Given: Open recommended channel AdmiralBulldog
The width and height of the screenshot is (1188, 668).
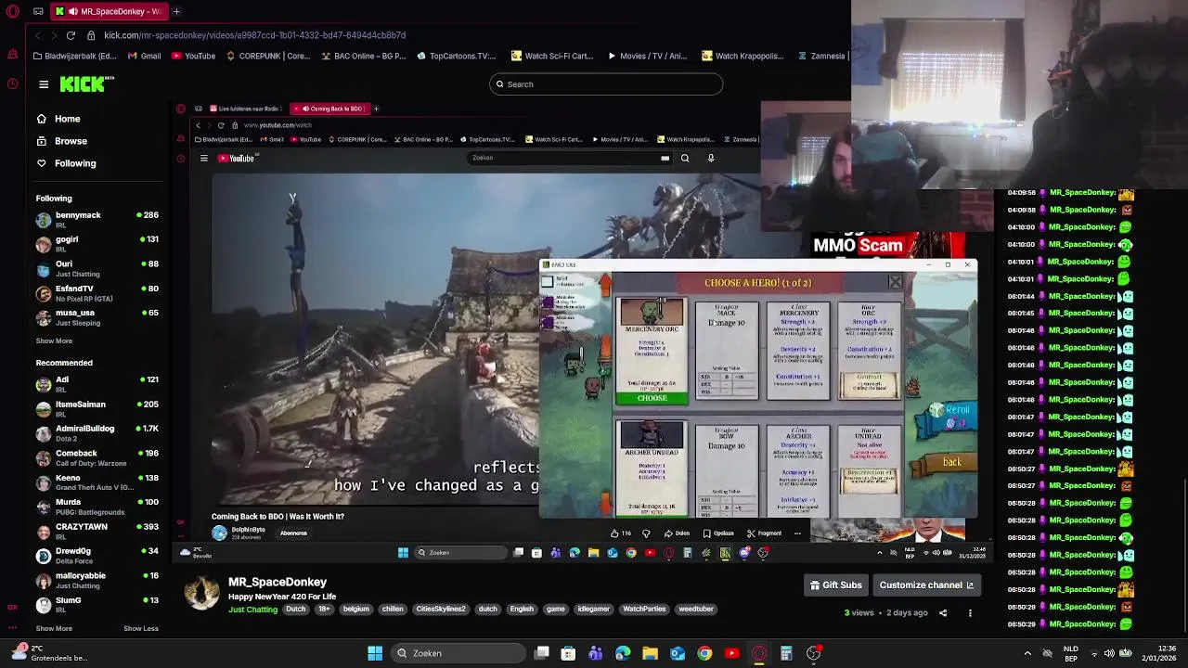Looking at the screenshot, I should point(97,433).
